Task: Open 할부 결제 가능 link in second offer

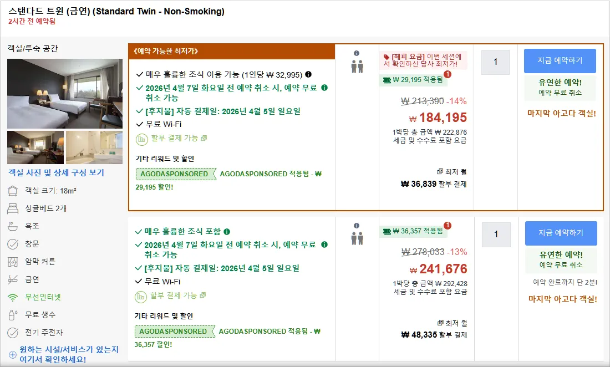Action: (x=178, y=295)
